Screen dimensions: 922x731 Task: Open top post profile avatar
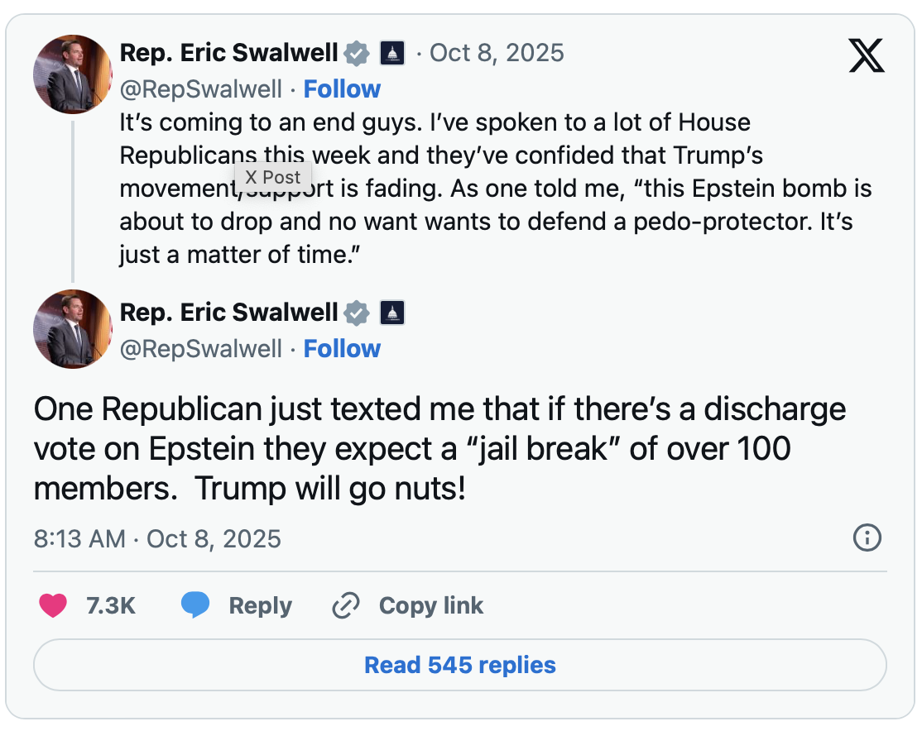tap(72, 74)
